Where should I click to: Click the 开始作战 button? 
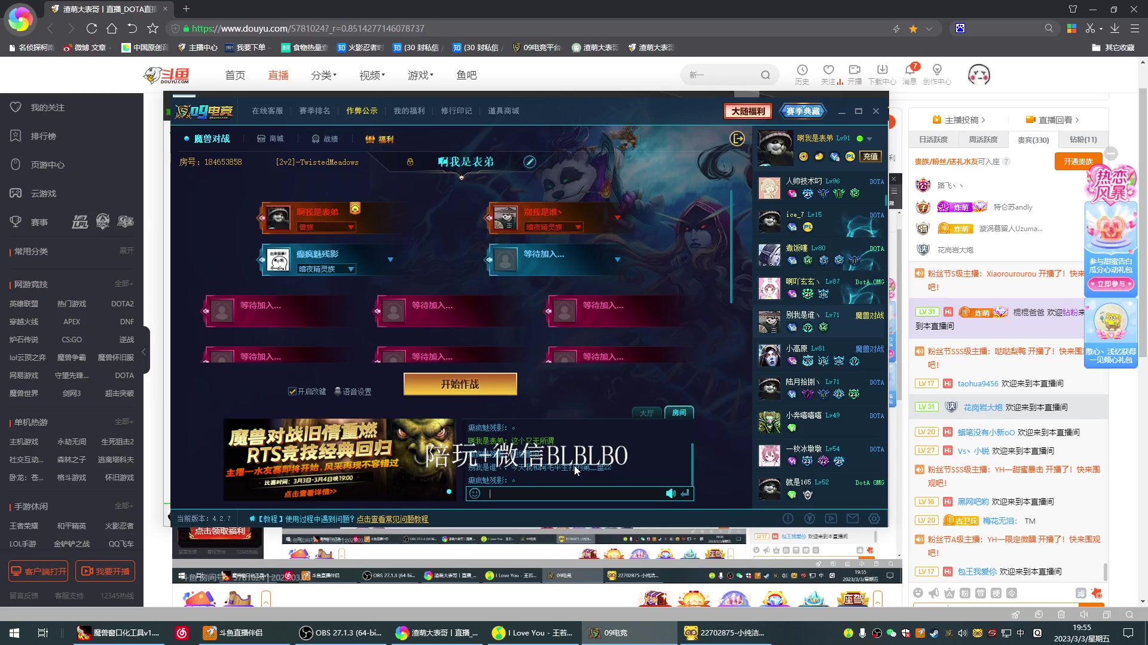tap(460, 384)
